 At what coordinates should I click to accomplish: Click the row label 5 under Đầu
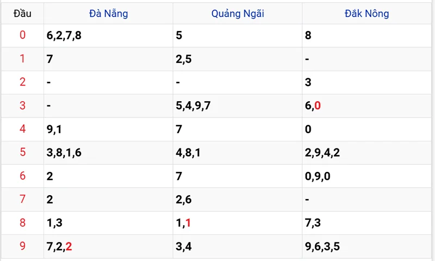(x=22, y=153)
